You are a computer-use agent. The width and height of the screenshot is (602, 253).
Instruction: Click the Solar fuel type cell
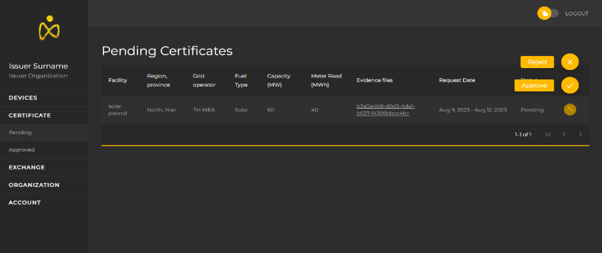[242, 109]
